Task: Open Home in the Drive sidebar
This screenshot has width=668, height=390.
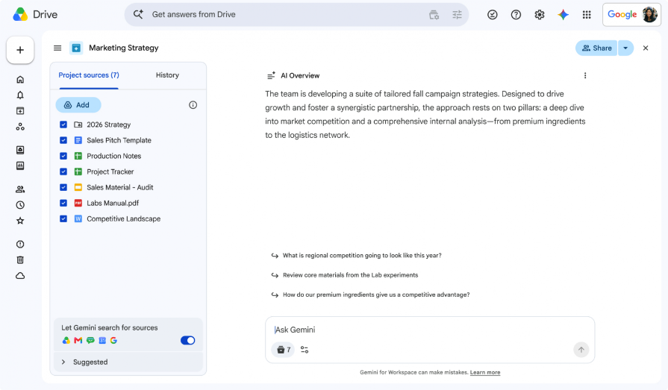Action: tap(20, 80)
